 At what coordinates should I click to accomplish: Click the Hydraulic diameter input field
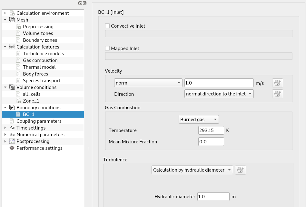(x=213, y=197)
